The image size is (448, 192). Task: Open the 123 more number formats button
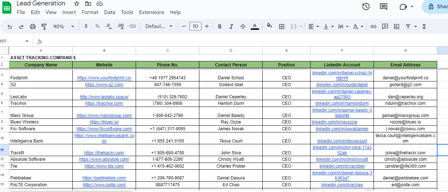(x=132, y=26)
